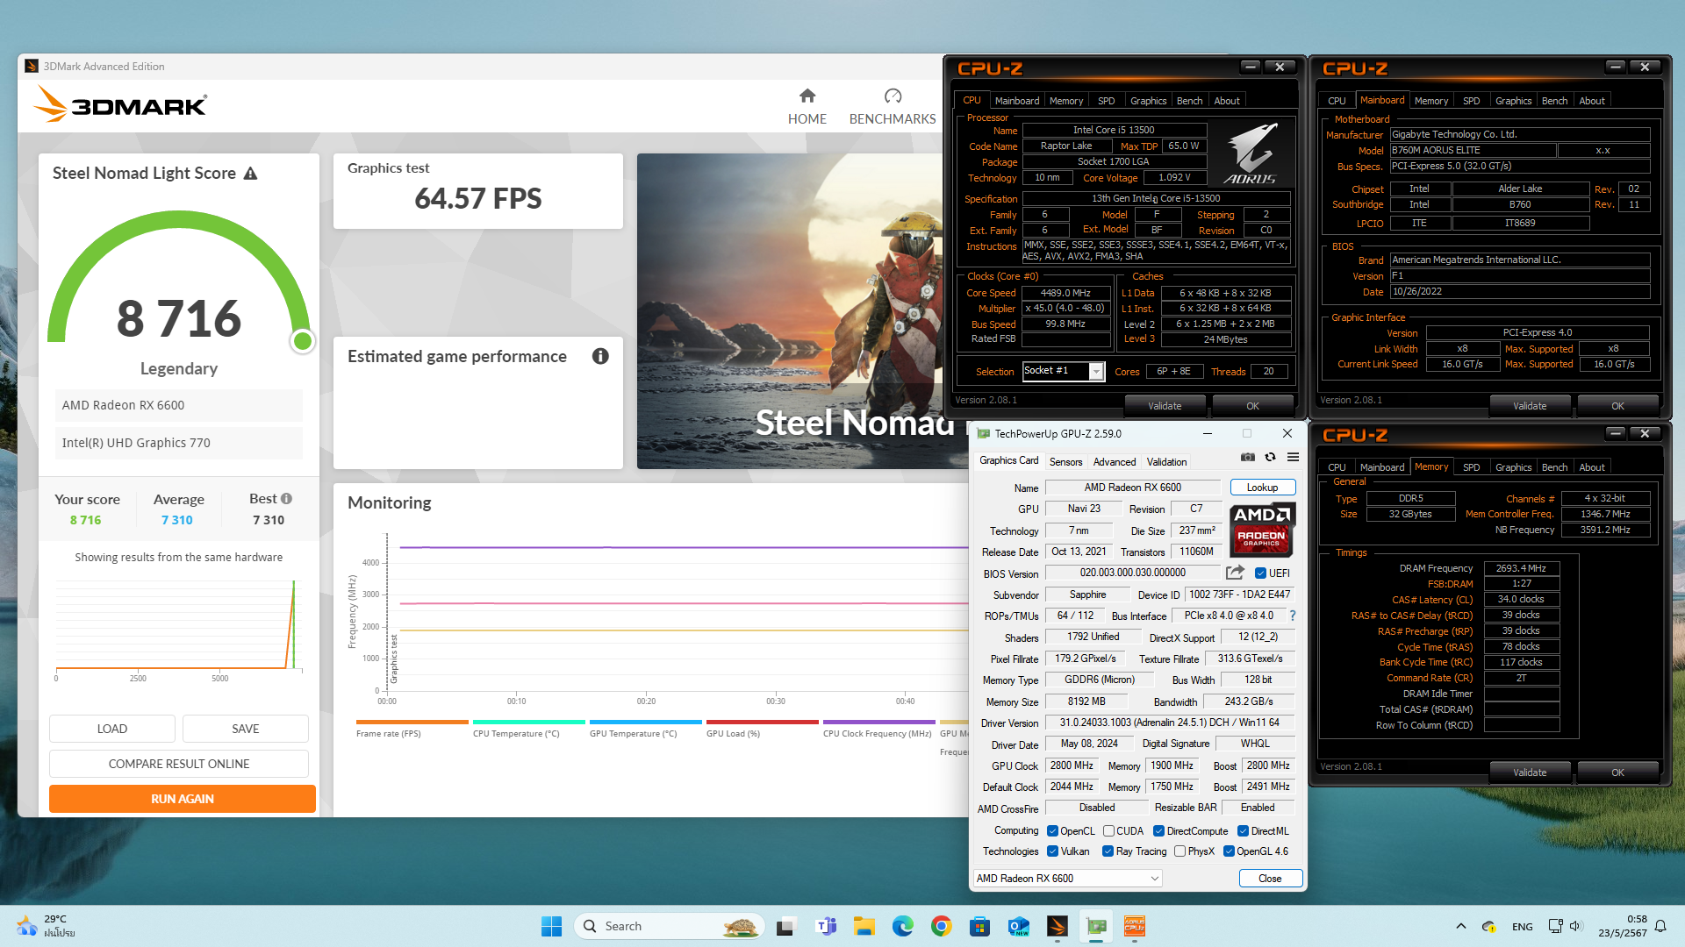
Task: Open Google Chrome from the taskbar
Action: pos(942,926)
